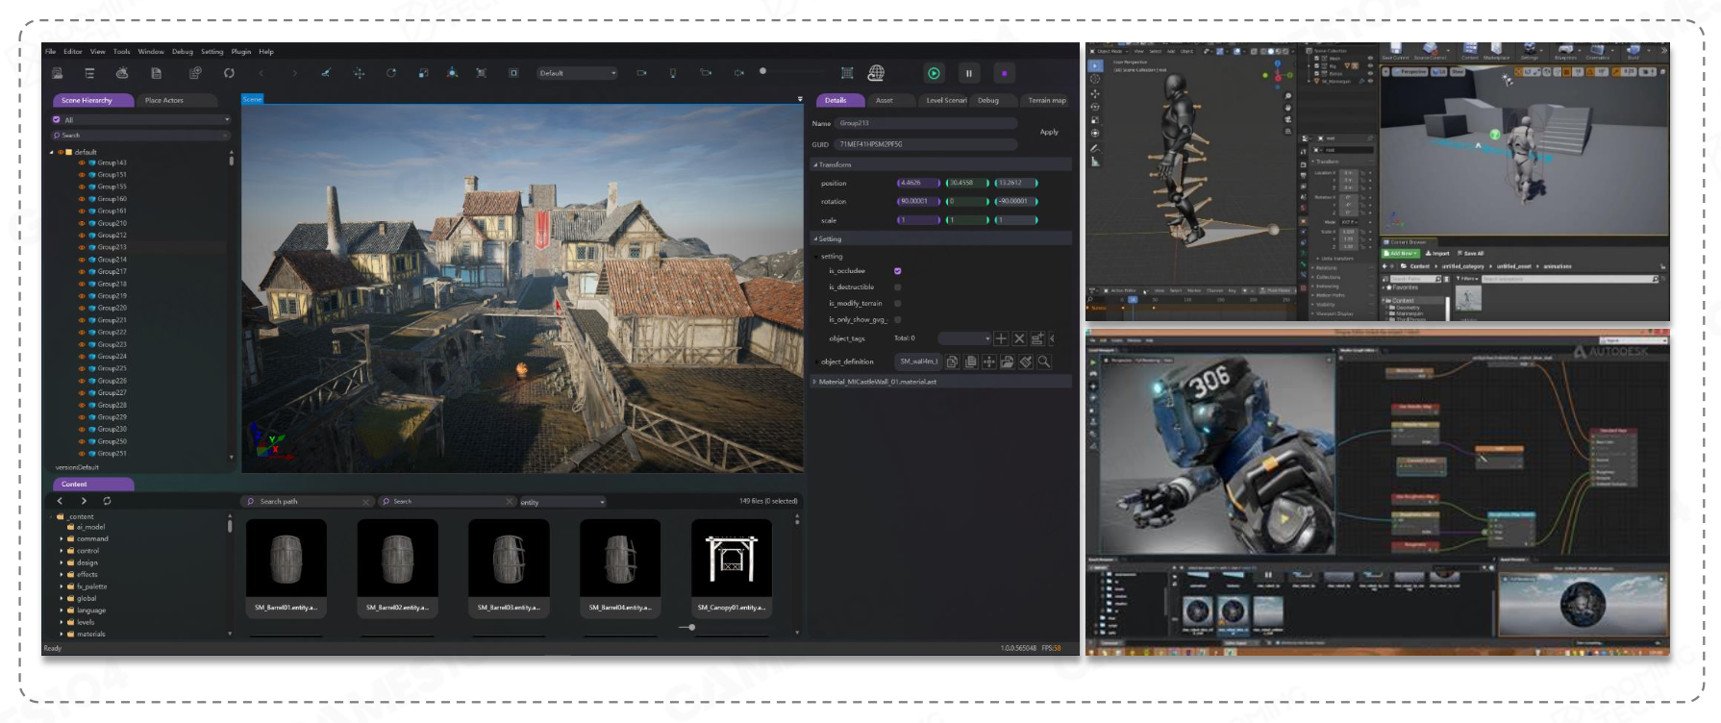This screenshot has width=1721, height=723.
Task: Open the Default dropdown in toolbar
Action: point(577,73)
